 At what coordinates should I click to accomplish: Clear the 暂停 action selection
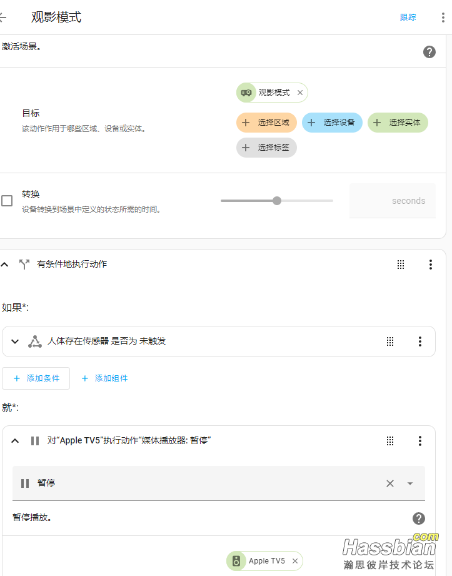click(x=390, y=483)
